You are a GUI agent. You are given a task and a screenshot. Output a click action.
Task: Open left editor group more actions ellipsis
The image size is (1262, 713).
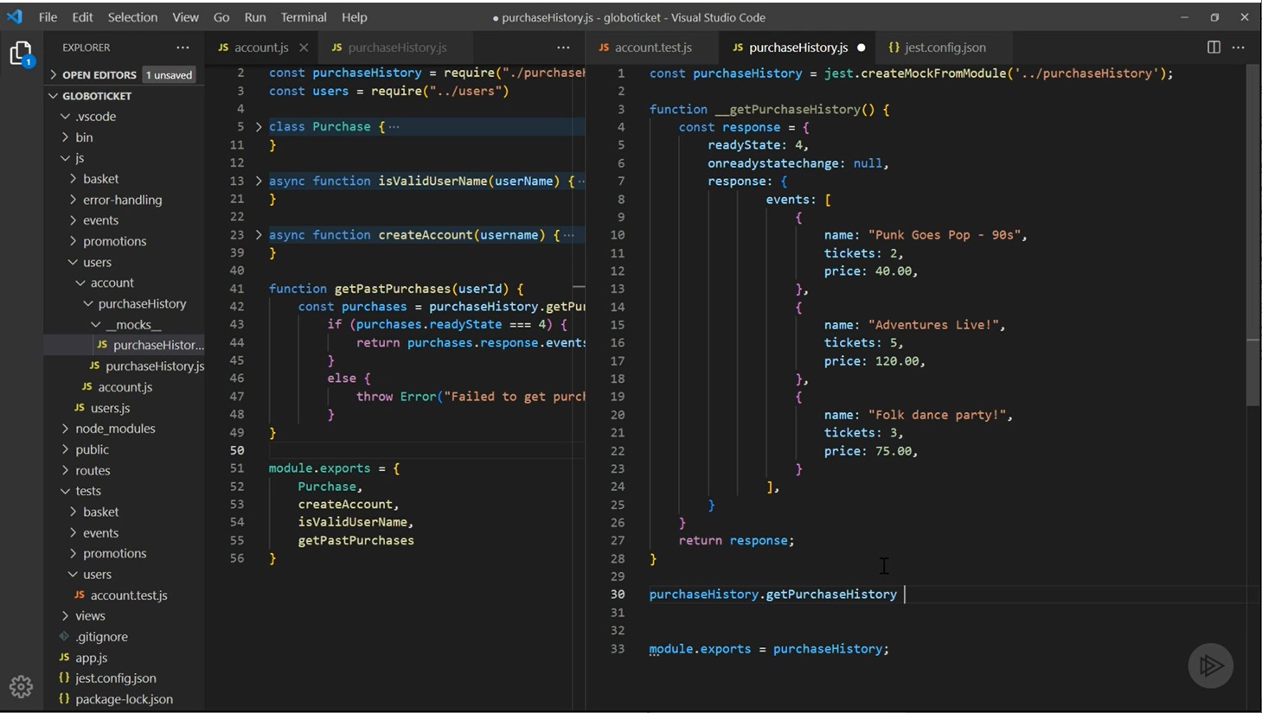coord(563,48)
